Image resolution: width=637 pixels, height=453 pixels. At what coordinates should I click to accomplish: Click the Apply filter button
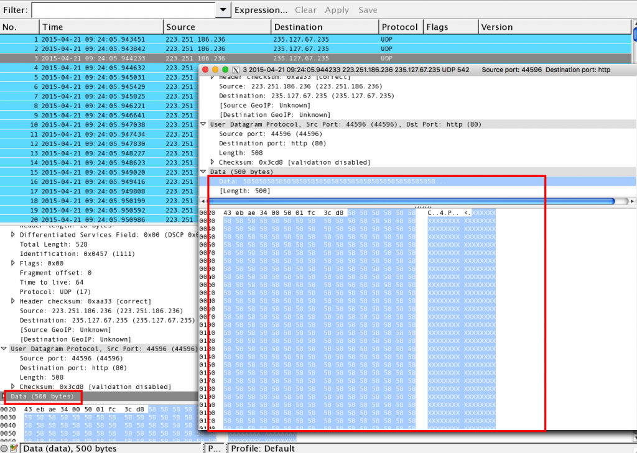[337, 10]
